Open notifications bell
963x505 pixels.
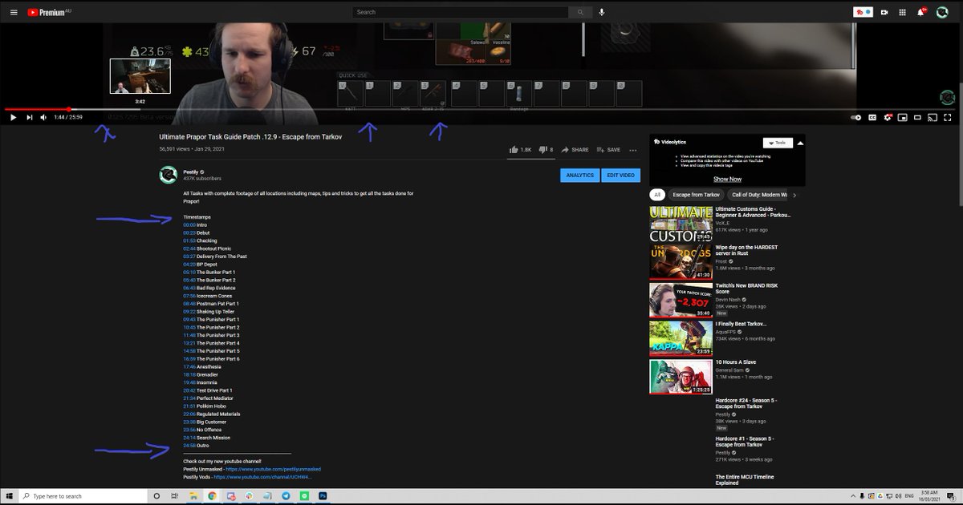[x=922, y=12]
